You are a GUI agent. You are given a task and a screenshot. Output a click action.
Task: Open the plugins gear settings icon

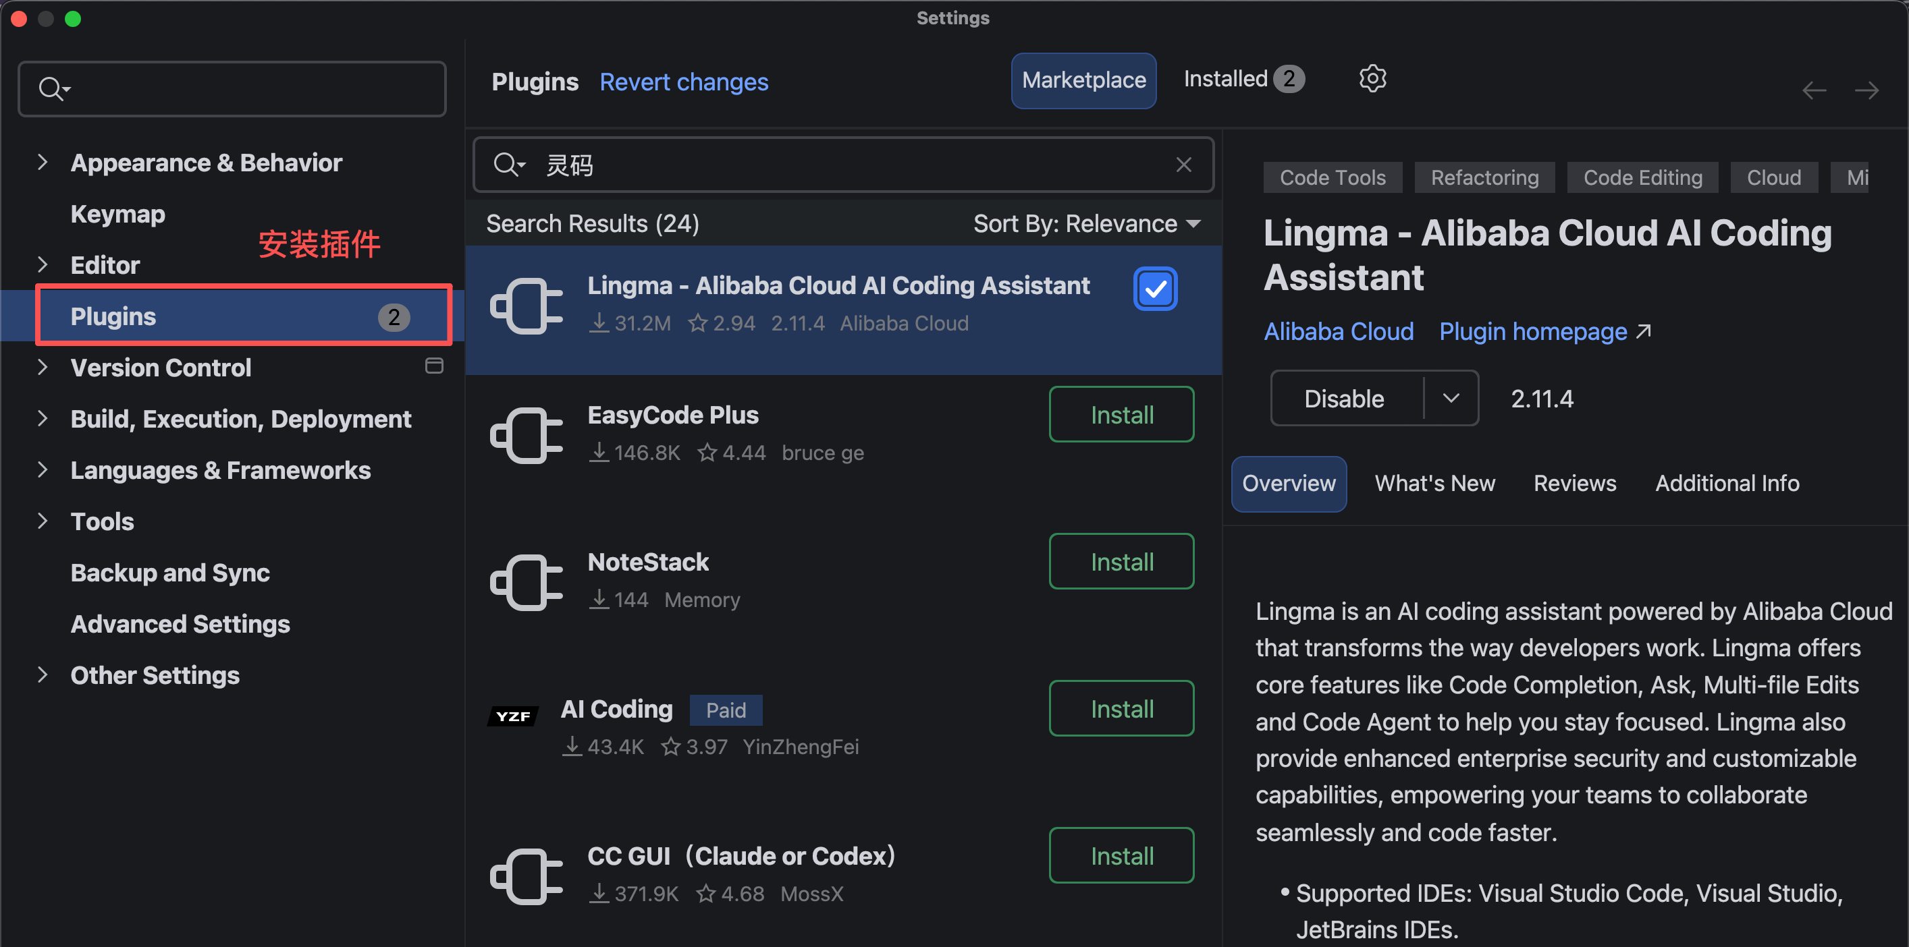1372,78
